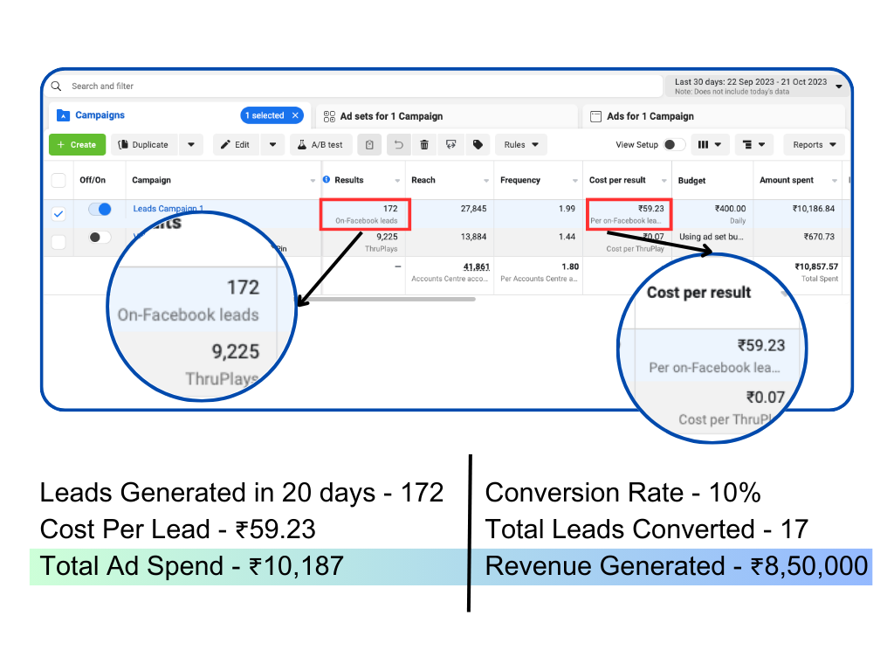Viewport: 894px width, 671px height.
Task: Switch to Ad sets for 1 Campaign tab
Action: tap(390, 116)
